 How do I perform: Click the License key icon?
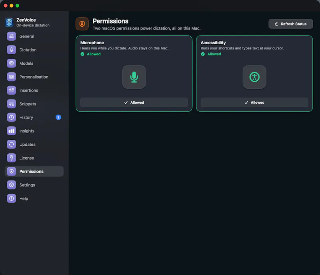[x=12, y=158]
